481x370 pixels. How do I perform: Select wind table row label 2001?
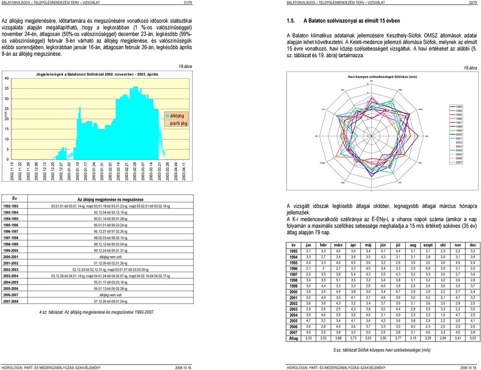(294, 297)
